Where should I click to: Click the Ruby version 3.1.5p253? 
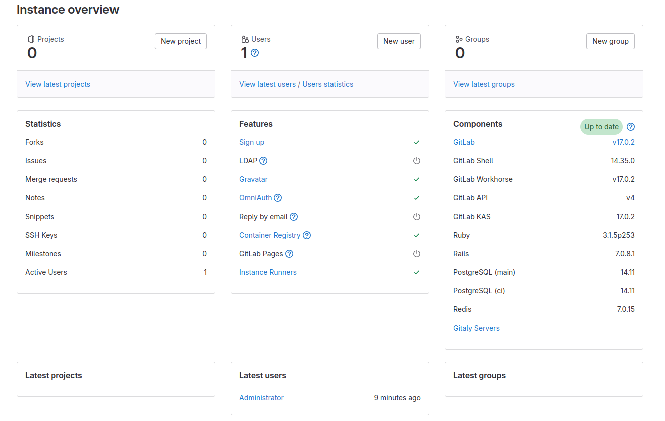point(619,235)
